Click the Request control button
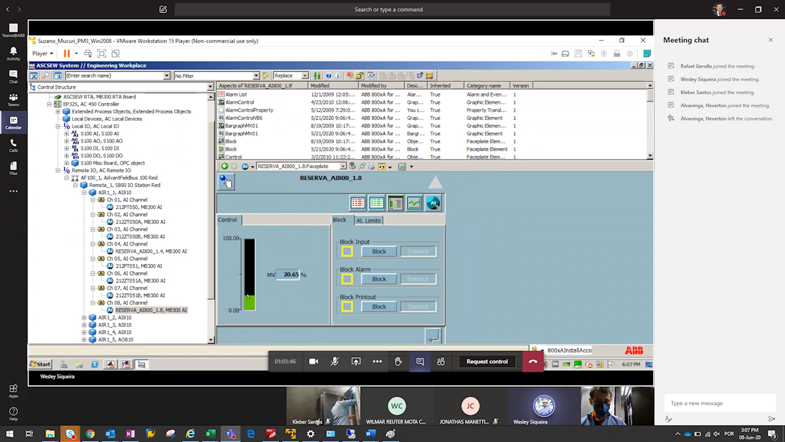785x442 pixels. [487, 362]
